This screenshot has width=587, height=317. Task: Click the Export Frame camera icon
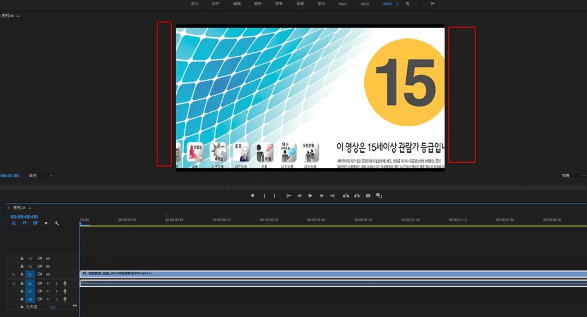point(368,195)
